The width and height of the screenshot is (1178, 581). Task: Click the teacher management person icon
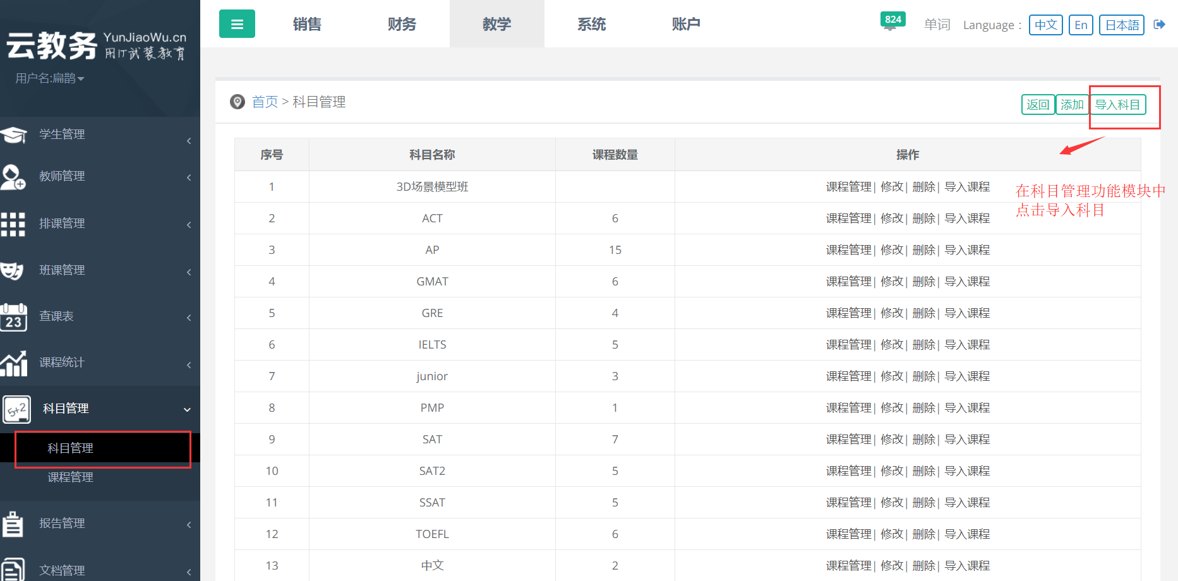13,177
